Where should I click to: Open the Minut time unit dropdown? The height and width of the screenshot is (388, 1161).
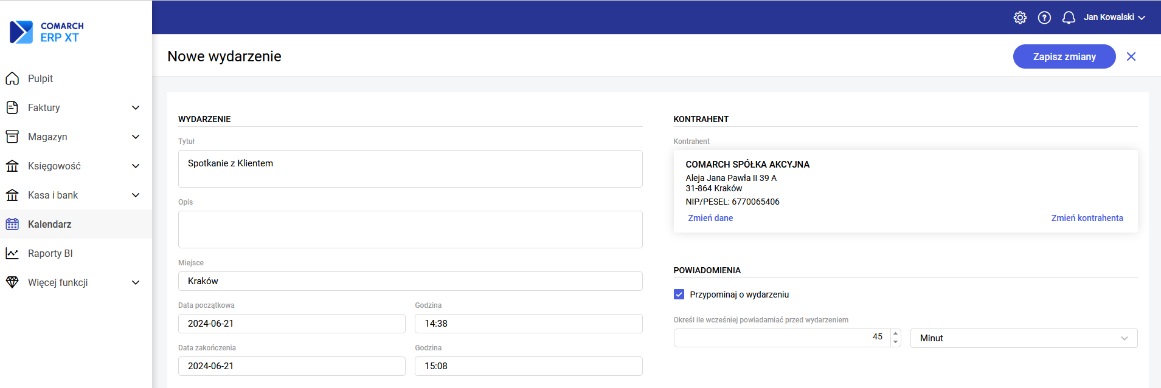coord(1024,338)
